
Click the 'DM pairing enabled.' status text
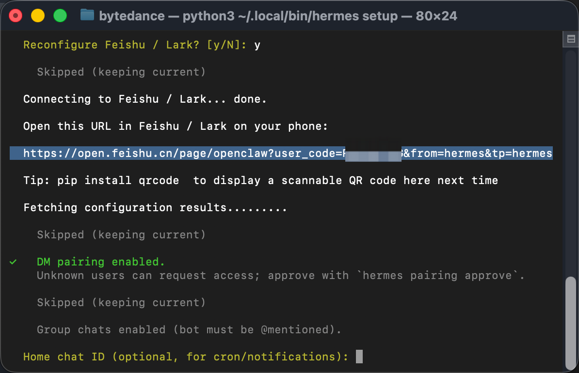(x=101, y=262)
